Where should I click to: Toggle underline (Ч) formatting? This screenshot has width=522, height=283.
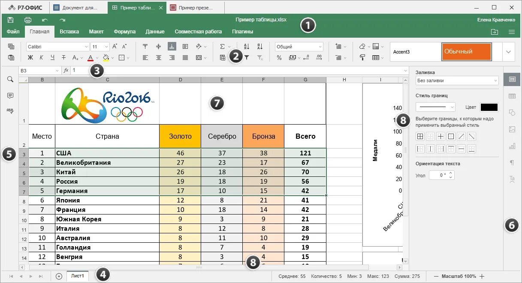point(52,57)
